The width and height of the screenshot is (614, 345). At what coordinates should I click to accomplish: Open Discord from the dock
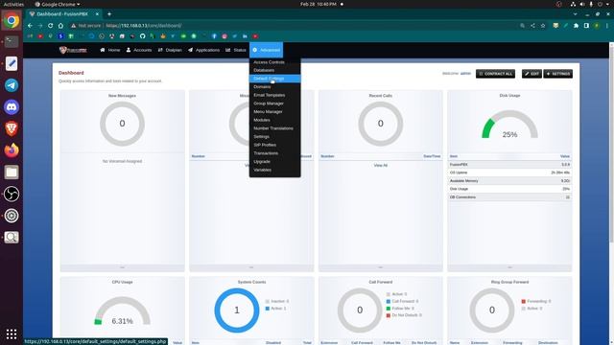click(x=12, y=106)
